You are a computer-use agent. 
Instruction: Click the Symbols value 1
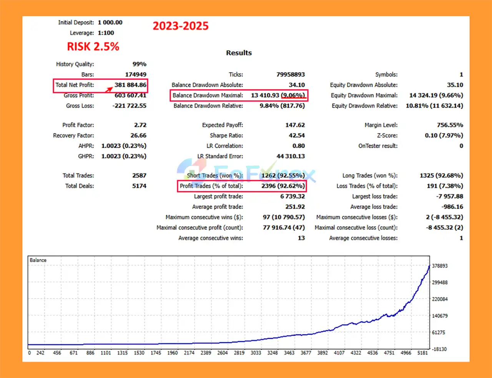(x=461, y=74)
